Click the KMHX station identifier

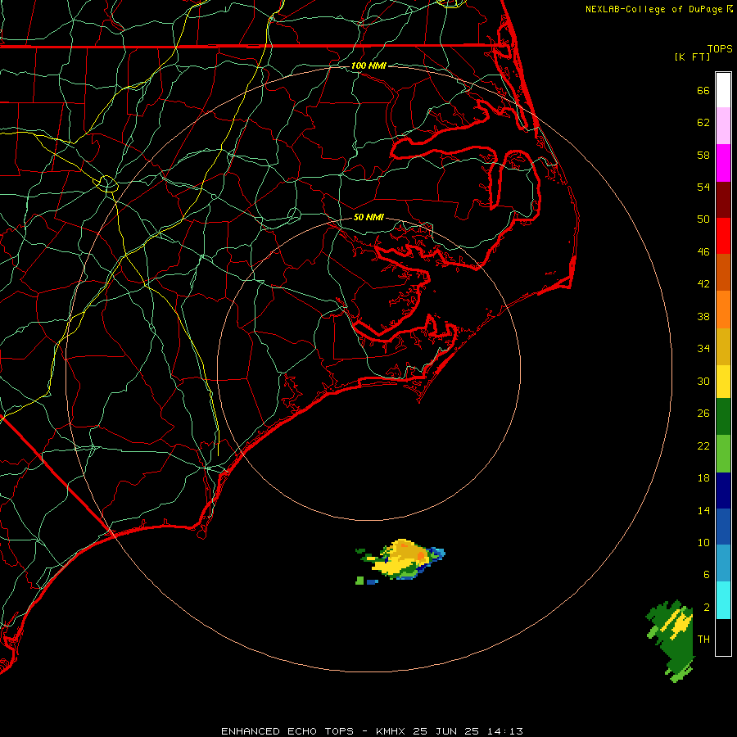(x=391, y=731)
